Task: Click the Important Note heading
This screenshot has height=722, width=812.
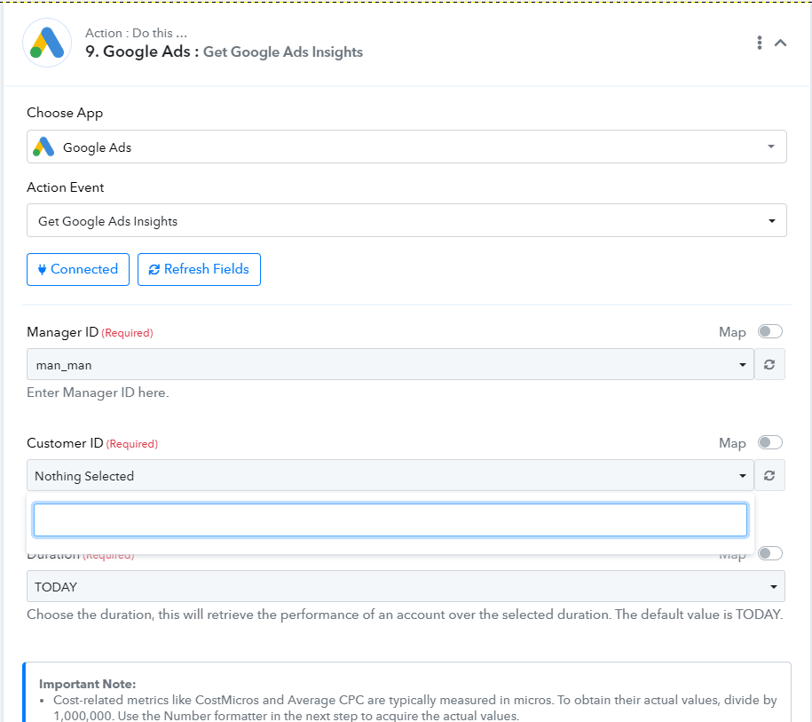Action: click(88, 684)
